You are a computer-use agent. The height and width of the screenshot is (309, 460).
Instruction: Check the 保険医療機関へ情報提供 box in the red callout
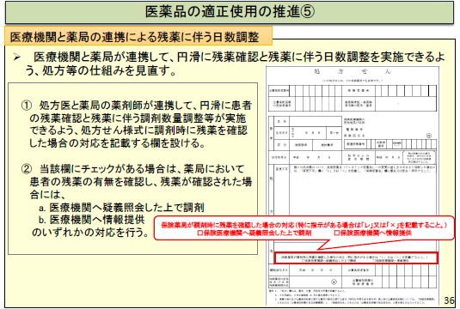(x=336, y=233)
